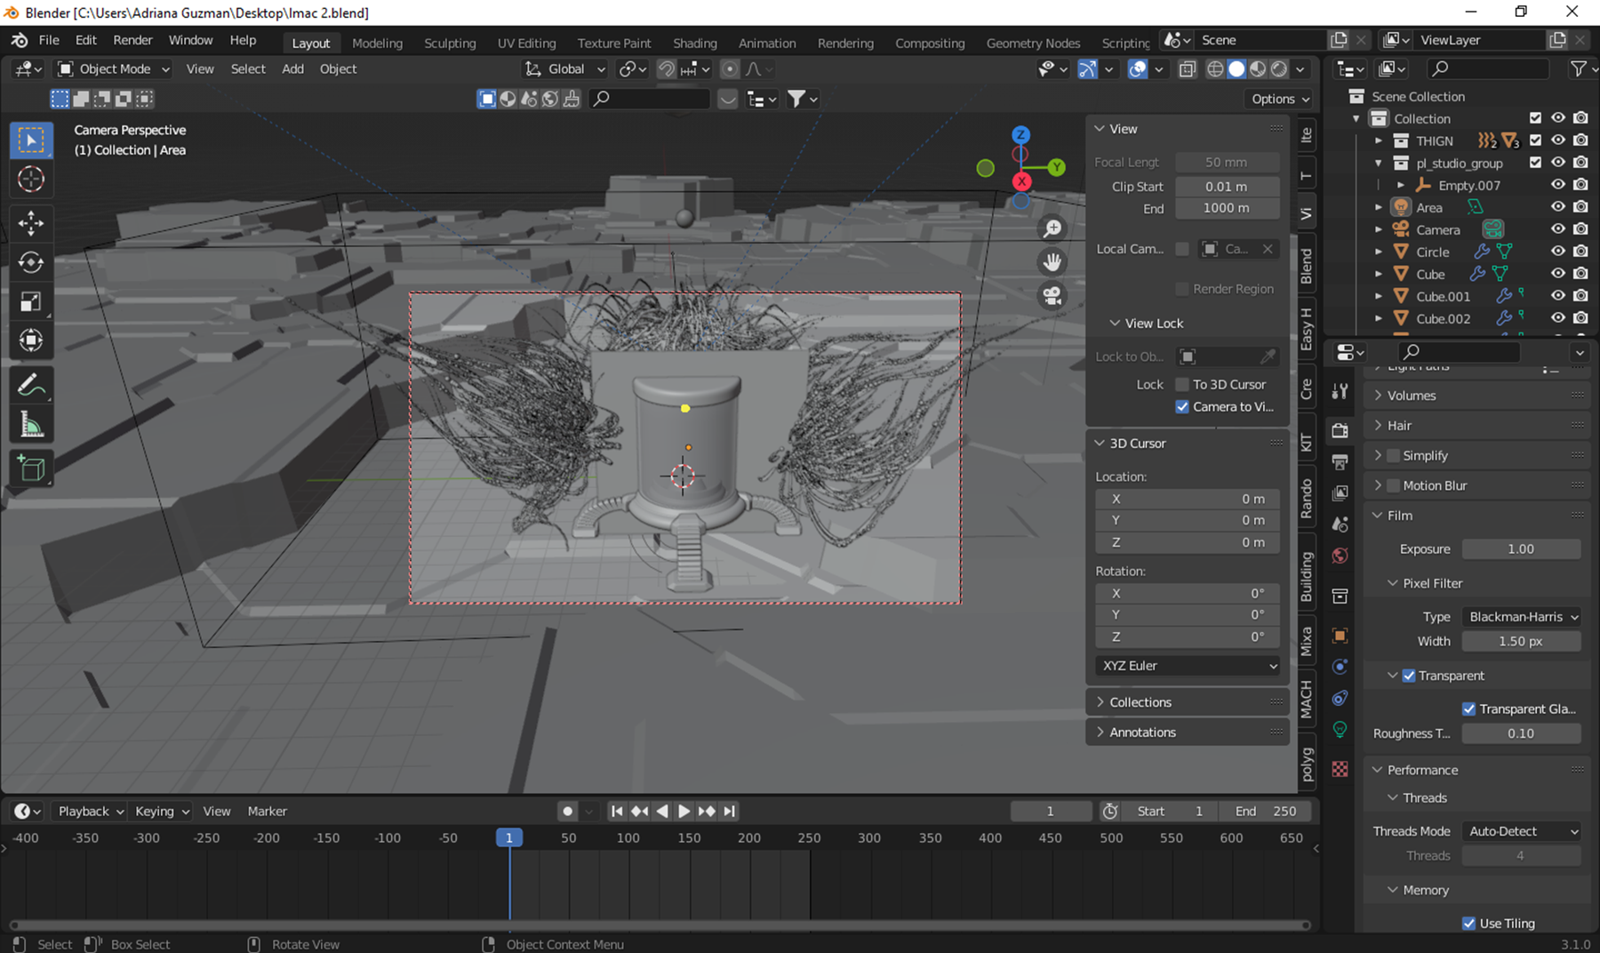
Task: Select the Measure tool
Action: pos(31,425)
